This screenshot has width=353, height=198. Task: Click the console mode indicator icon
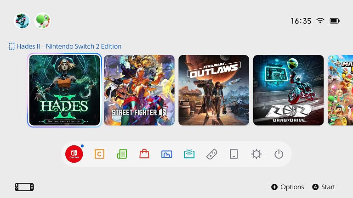coord(24,187)
